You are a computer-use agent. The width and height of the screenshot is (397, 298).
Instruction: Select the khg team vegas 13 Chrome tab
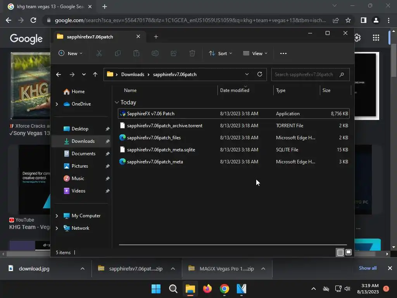[50, 7]
